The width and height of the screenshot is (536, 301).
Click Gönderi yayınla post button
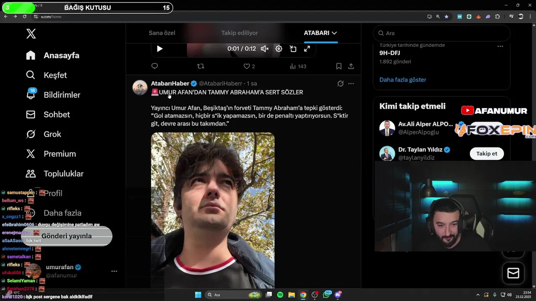(67, 236)
